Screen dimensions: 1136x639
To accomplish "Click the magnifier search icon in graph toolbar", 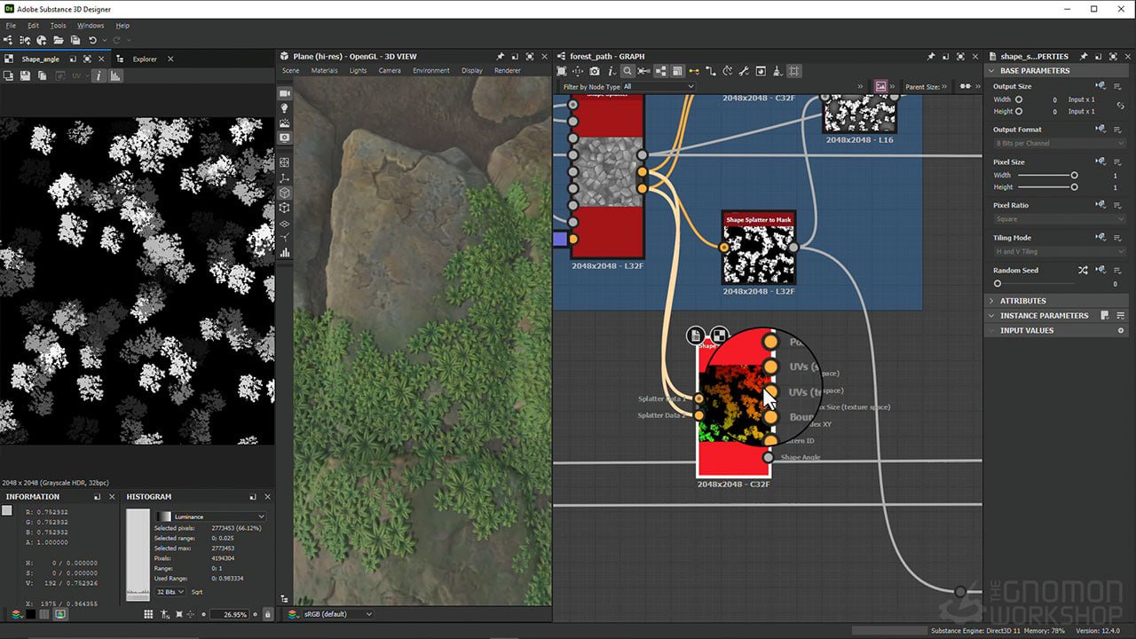I will (627, 71).
